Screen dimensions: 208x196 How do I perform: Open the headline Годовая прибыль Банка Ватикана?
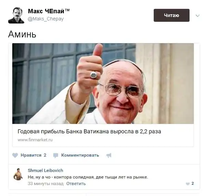pyautogui.click(x=89, y=131)
